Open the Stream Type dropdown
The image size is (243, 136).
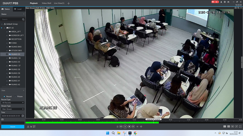click(x=13, y=109)
